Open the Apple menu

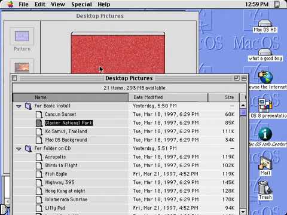pos(10,4)
